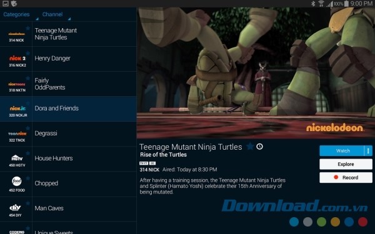Viewport: 375px width, 234px height.
Task: Click the Wi-Fi status bar icon
Action: click(x=321, y=4)
